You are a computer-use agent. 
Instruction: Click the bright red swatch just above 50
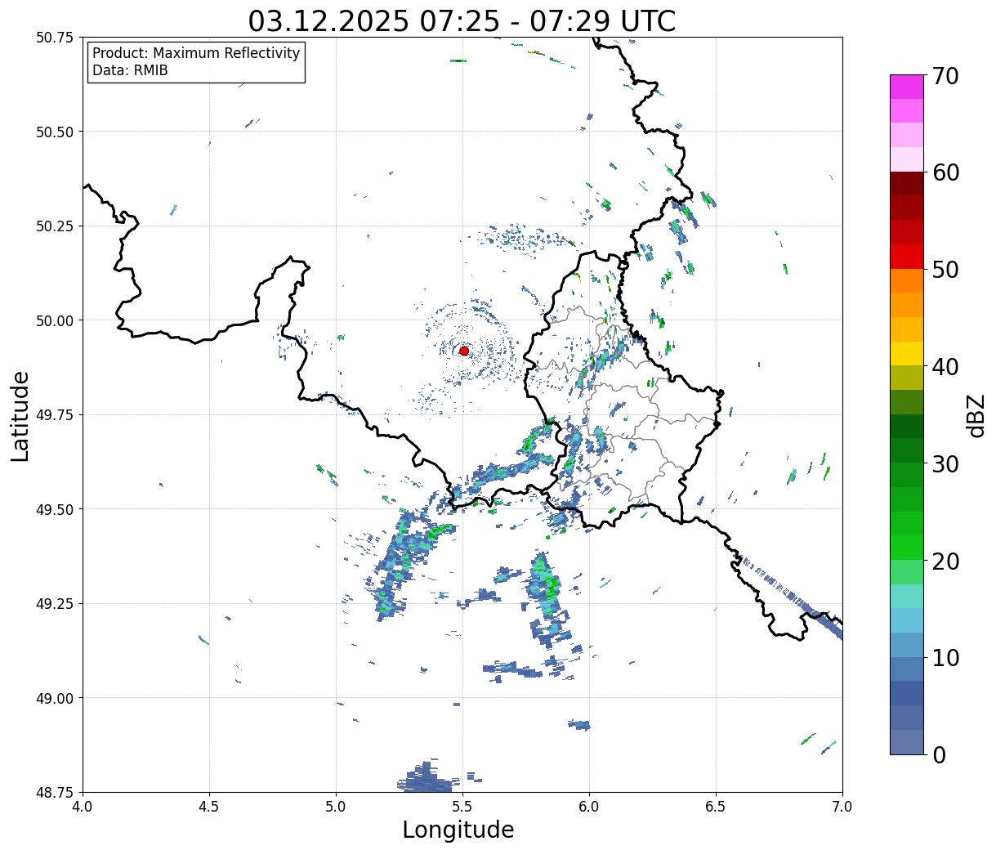[x=907, y=257]
